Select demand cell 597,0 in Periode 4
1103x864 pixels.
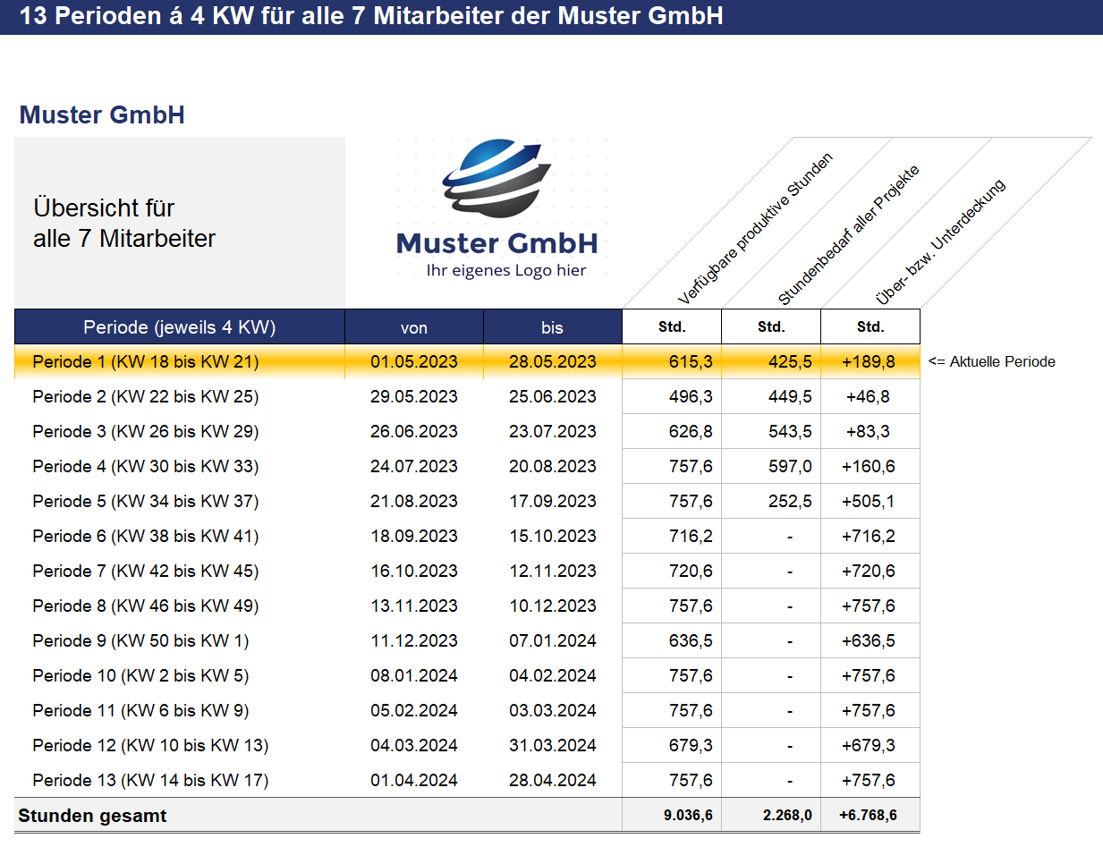(x=771, y=466)
